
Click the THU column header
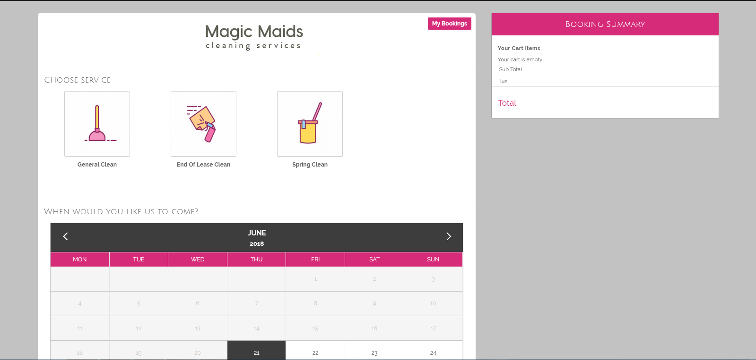256,260
